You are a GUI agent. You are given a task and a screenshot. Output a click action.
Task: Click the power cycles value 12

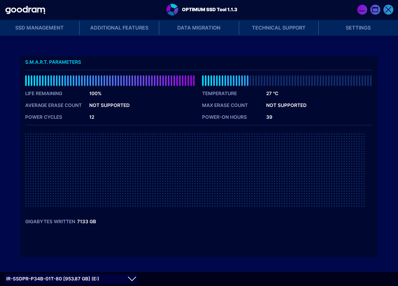pyautogui.click(x=92, y=117)
